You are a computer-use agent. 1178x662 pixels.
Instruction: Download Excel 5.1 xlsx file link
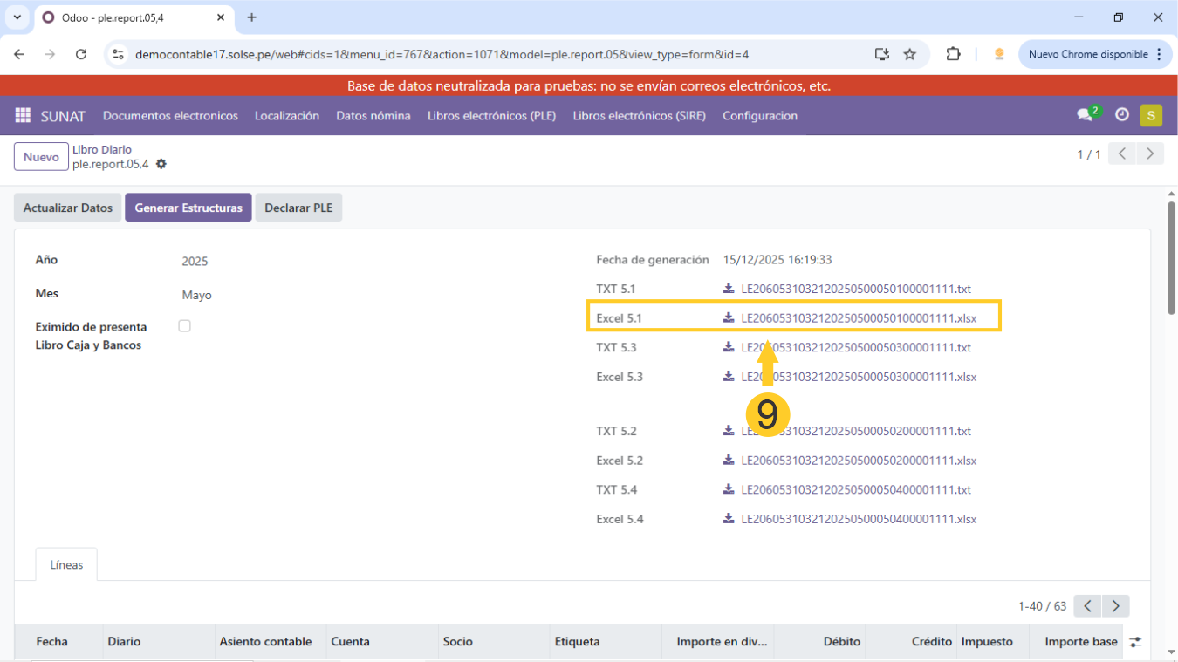click(858, 318)
